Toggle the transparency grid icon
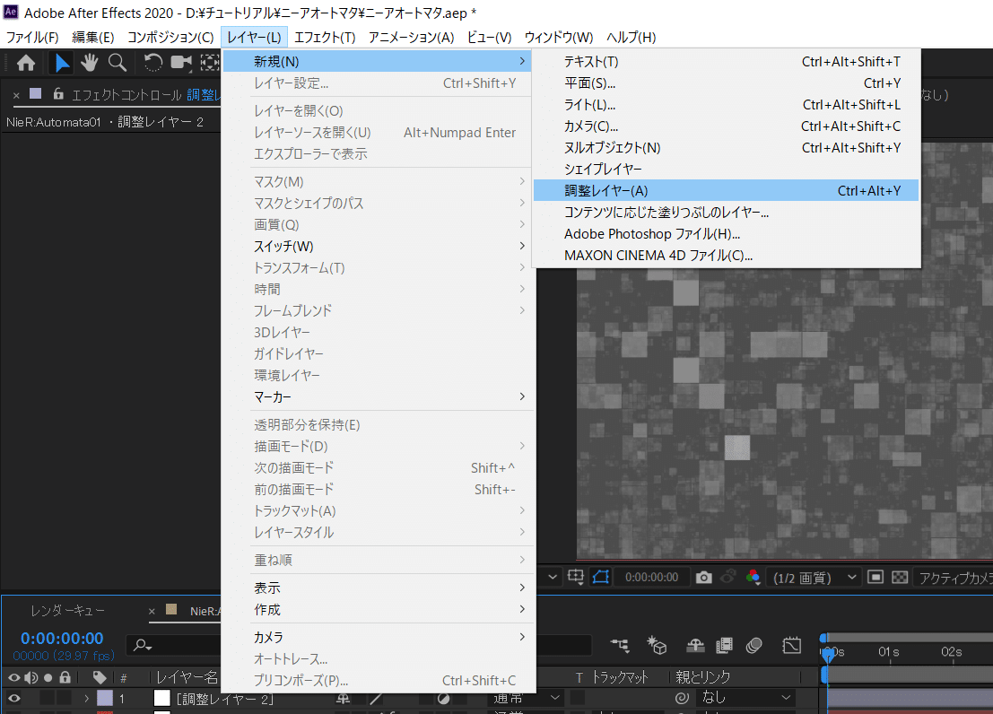The height and width of the screenshot is (714, 993). pos(900,577)
